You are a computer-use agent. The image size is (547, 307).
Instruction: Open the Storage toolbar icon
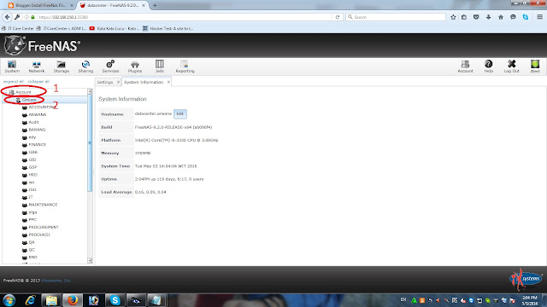(x=62, y=67)
